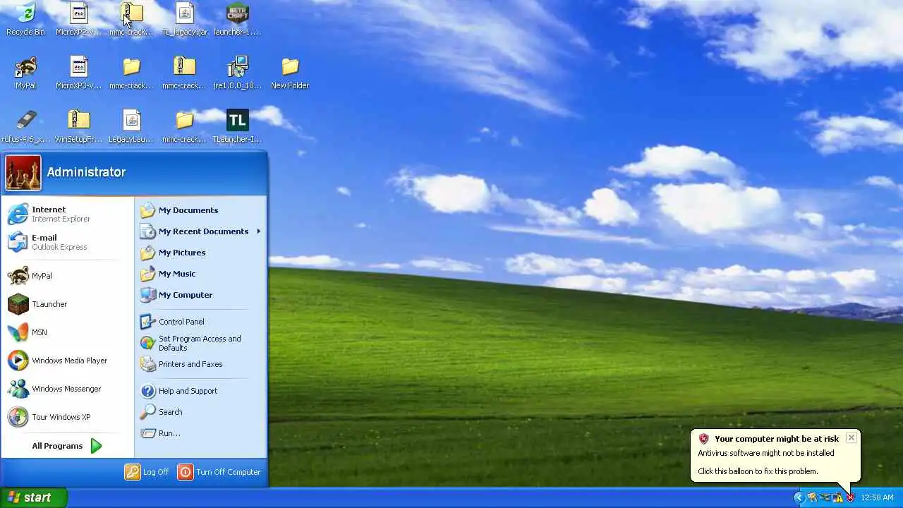Open the MicroXP2 file on the desktop
Viewport: 903px width, 508px height.
click(x=78, y=19)
